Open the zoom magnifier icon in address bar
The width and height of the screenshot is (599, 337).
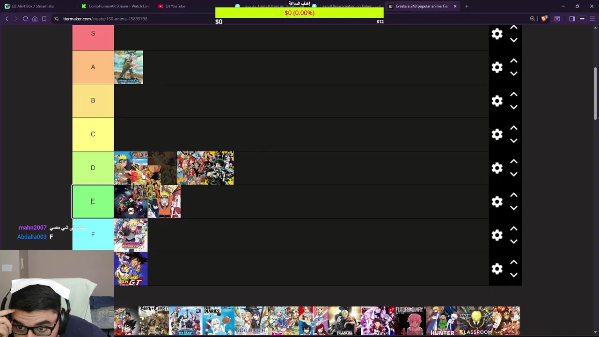coord(533,19)
